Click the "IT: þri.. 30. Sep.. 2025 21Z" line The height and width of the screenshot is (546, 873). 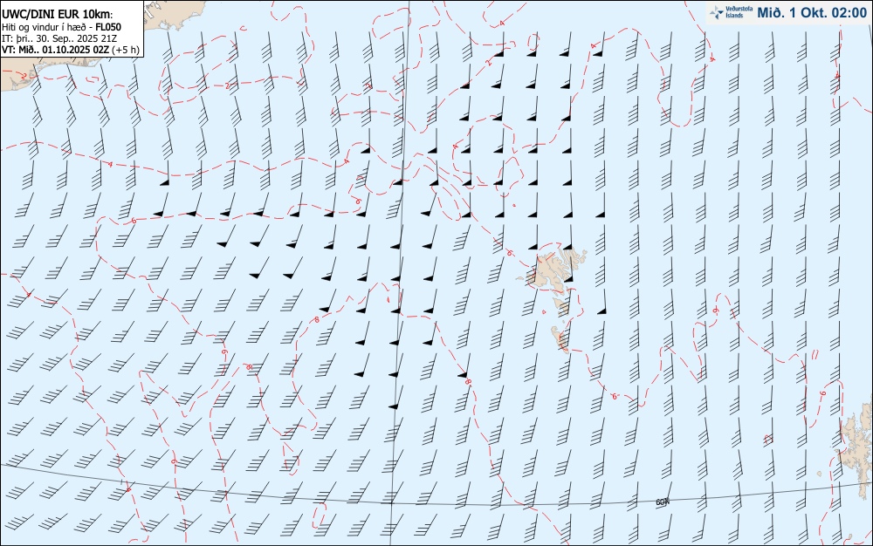(x=59, y=38)
